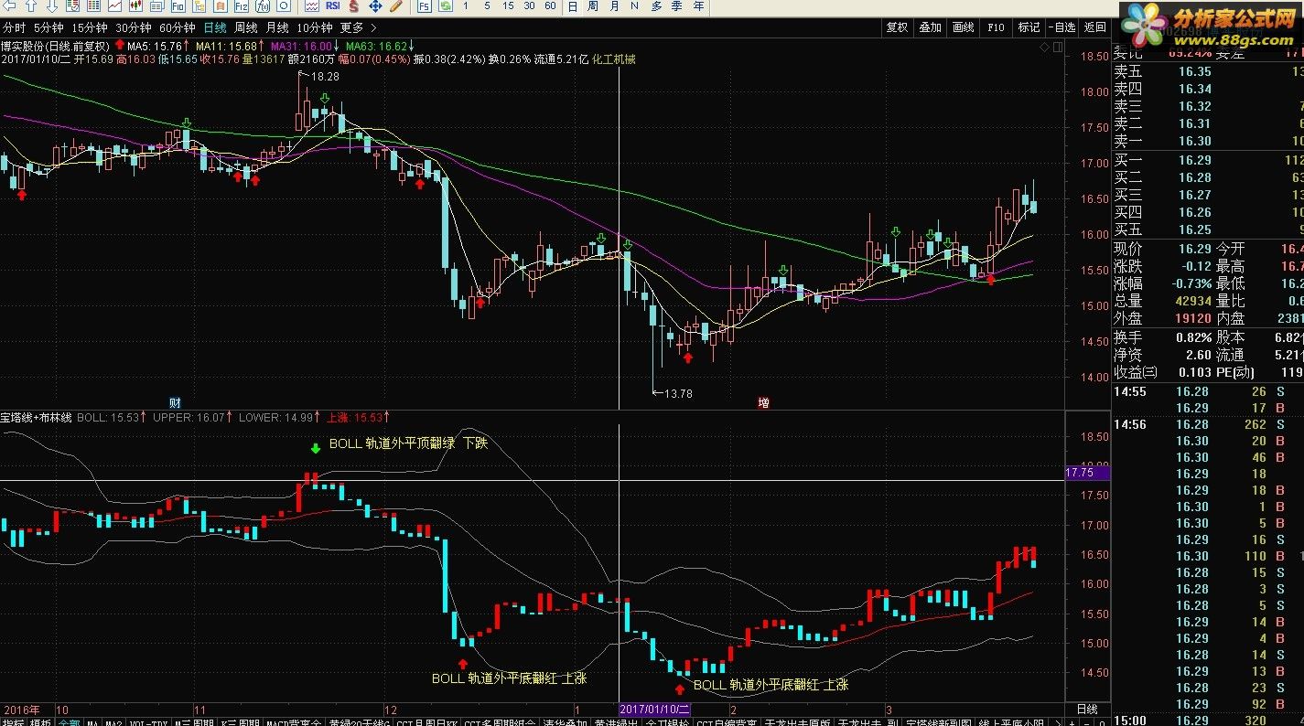1304x726 pixels.
Task: Click the red S icon
Action: [353, 6]
